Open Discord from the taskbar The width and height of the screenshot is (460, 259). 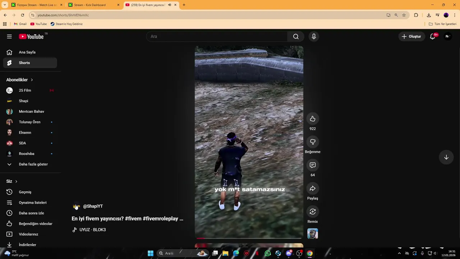pos(289,253)
